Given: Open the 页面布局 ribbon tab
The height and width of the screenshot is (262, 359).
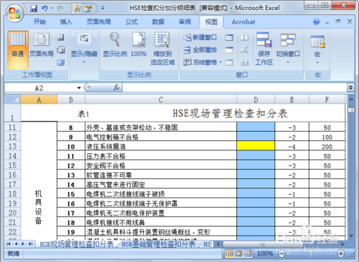Looking at the screenshot, I should click(99, 22).
